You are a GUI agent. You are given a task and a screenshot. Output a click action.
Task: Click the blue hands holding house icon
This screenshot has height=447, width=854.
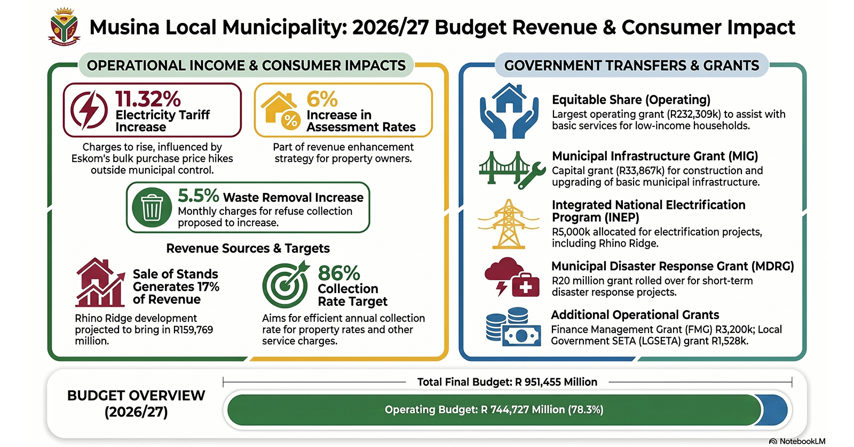pyautogui.click(x=509, y=111)
